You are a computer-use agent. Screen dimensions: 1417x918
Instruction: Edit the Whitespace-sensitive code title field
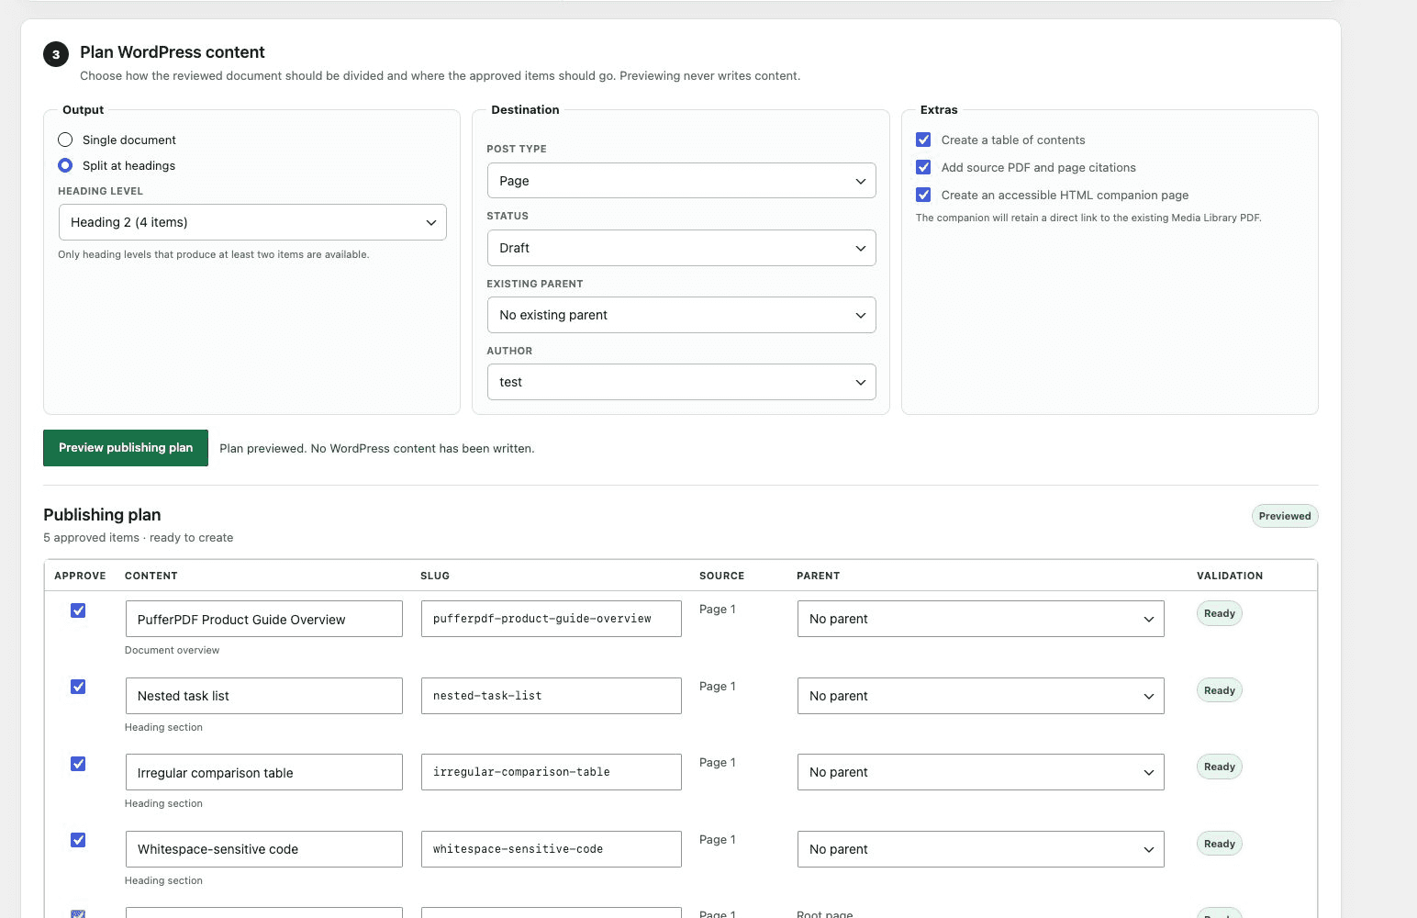coord(263,849)
